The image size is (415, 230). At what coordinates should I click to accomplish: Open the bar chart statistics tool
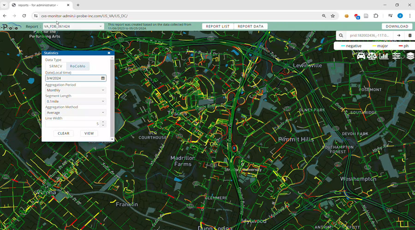(384, 56)
